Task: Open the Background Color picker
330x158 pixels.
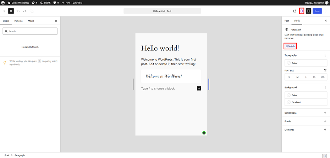Action: [306, 95]
